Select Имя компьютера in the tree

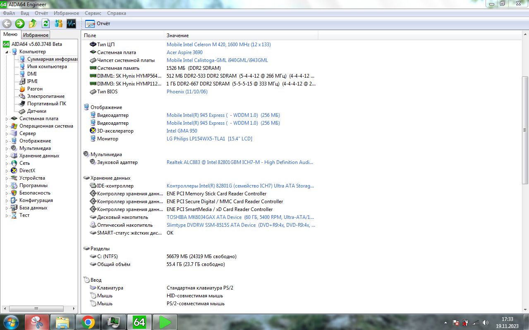pos(47,66)
